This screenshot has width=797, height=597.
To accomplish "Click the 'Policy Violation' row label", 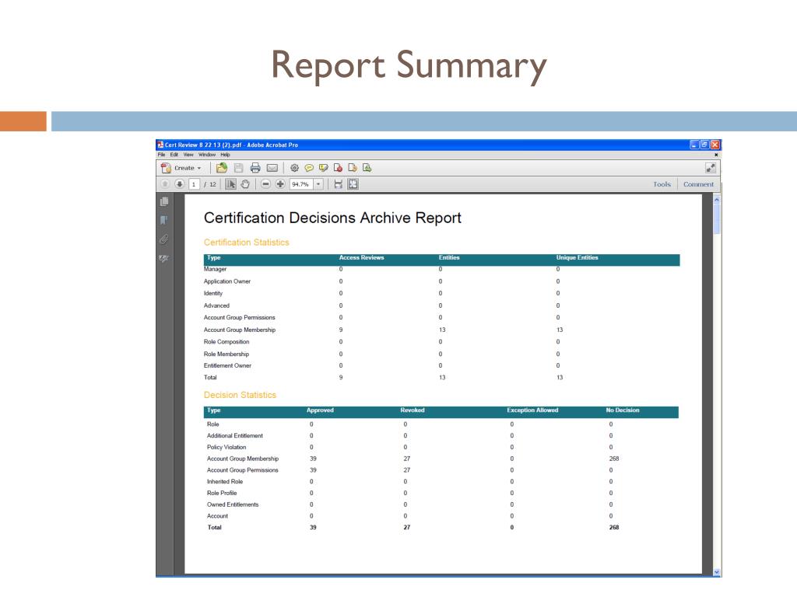I will point(226,447).
